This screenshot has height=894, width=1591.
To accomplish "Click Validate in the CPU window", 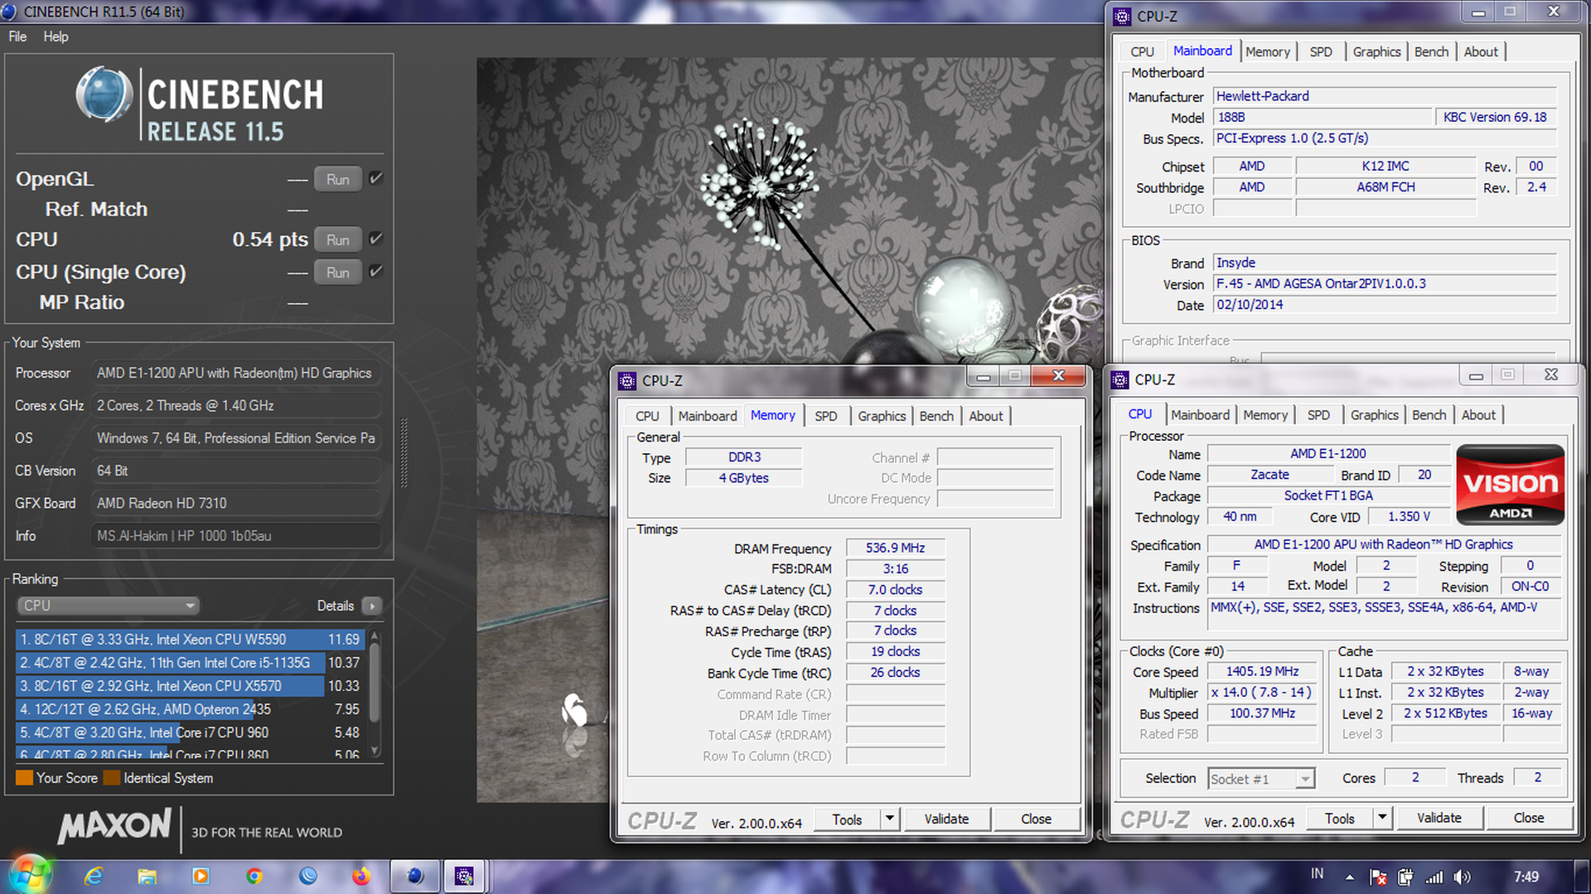I will tap(1439, 818).
